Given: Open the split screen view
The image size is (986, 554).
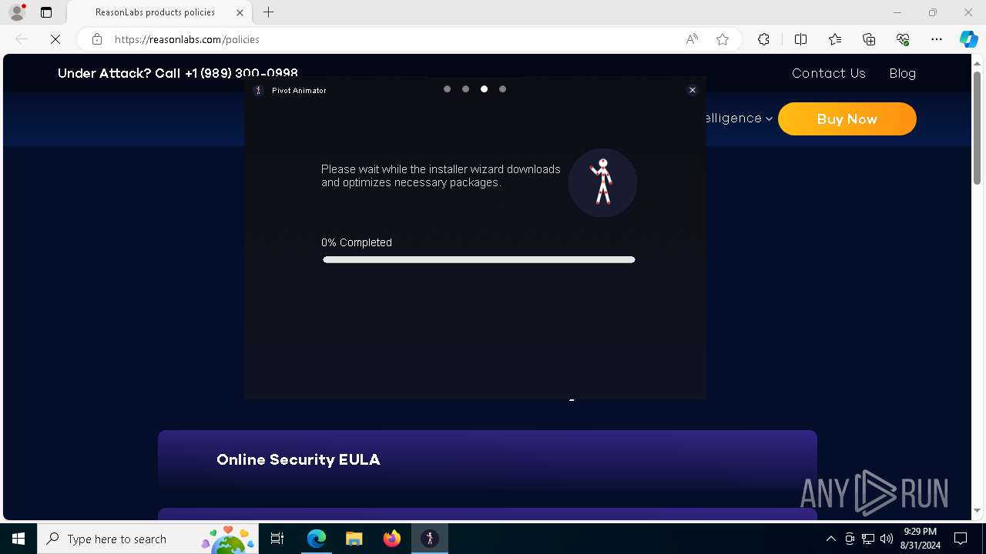Looking at the screenshot, I should tap(800, 39).
